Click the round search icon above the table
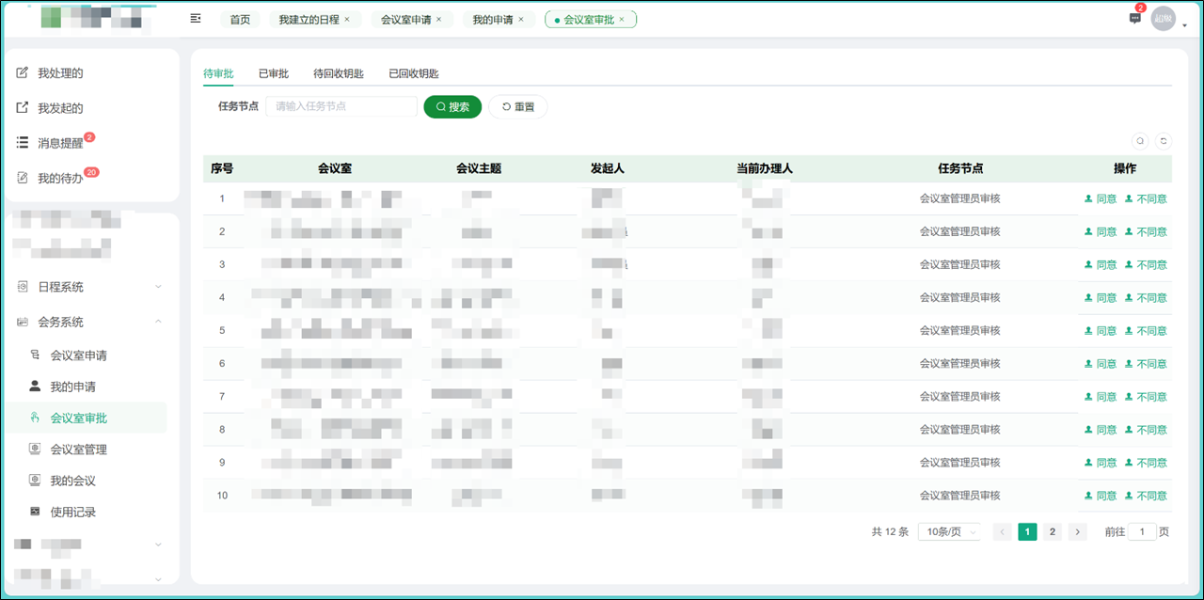Image resolution: width=1204 pixels, height=600 pixels. pyautogui.click(x=1140, y=141)
